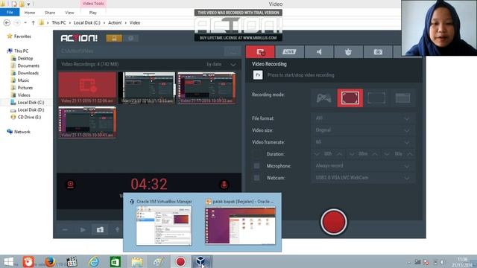Open the Video size dropdown
Viewport: 477px width, 268px height.
pos(363,130)
